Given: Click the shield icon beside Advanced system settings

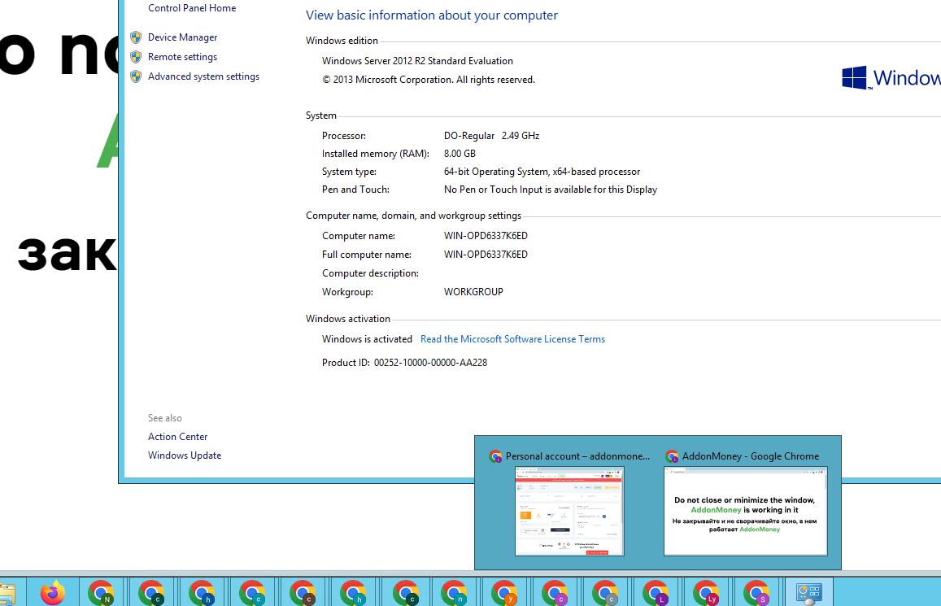Looking at the screenshot, I should [136, 76].
